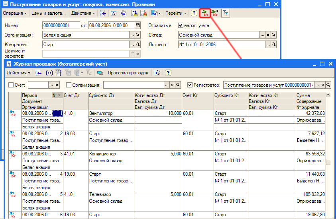Screen dimensions: 336x219
Task: Click the highlighted Дт/Кт postings icon
Action: click(x=205, y=13)
